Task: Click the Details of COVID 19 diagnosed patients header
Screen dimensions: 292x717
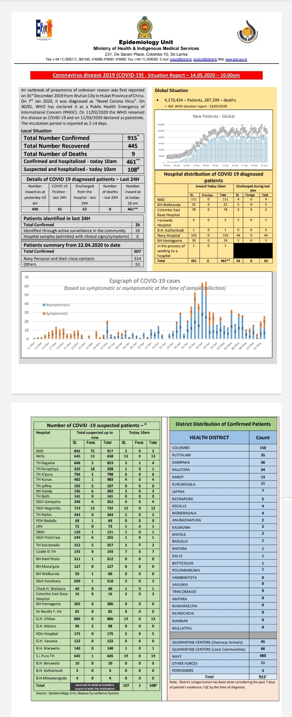Action: [x=82, y=179]
